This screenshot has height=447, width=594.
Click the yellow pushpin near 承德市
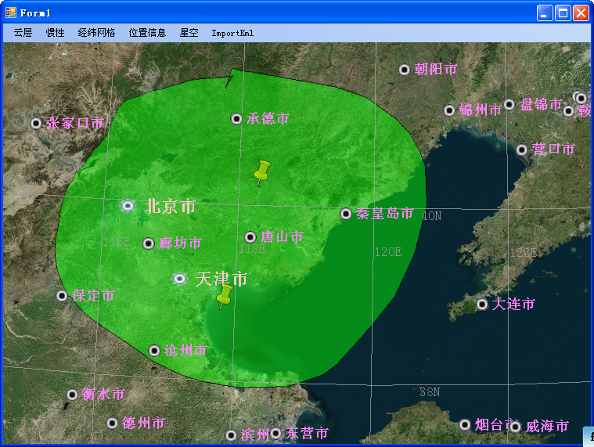(262, 171)
